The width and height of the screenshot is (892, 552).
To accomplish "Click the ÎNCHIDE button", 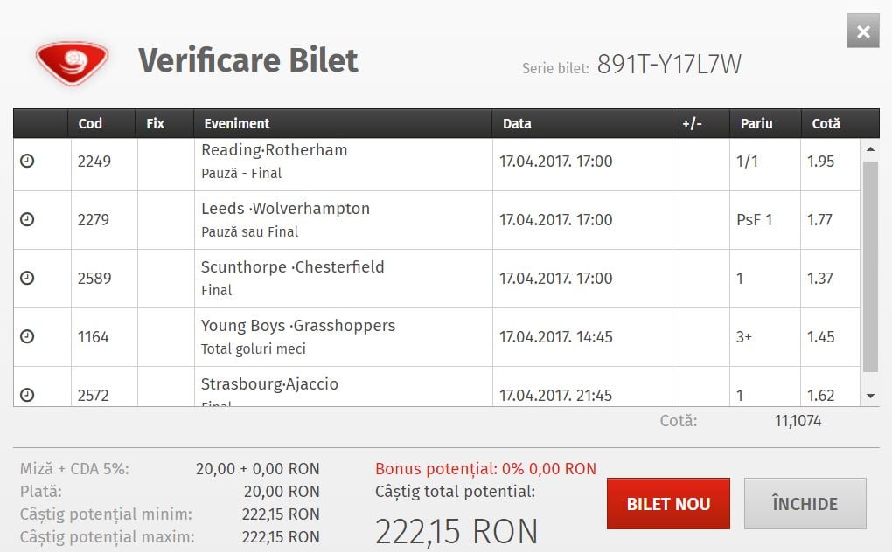I will (805, 504).
